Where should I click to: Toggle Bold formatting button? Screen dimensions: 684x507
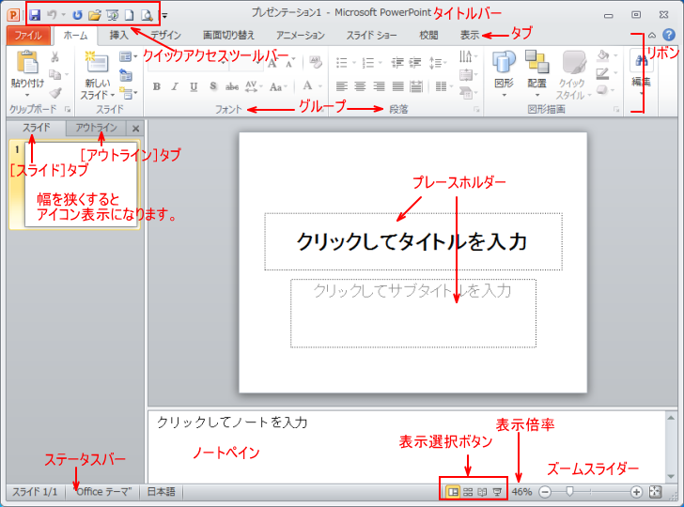click(157, 86)
